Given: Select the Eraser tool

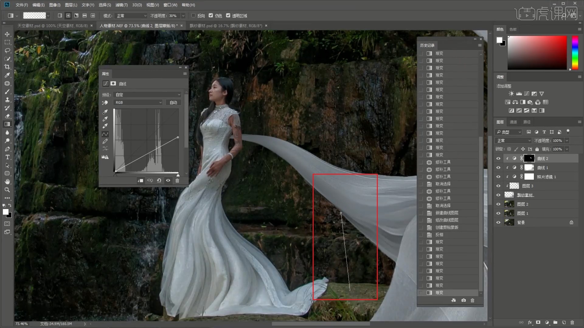Looking at the screenshot, I should click(7, 116).
